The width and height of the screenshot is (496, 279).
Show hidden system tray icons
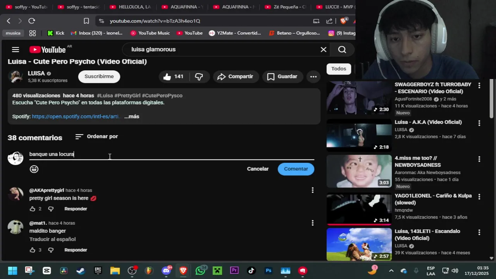[391, 270]
